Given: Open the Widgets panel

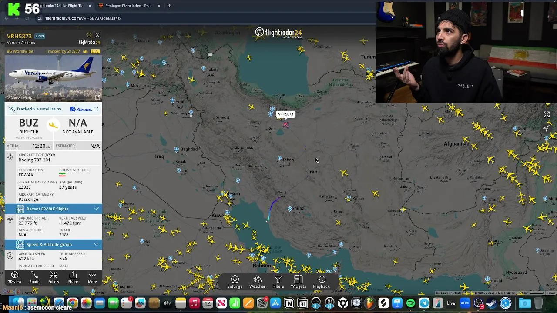Looking at the screenshot, I should 298,282.
